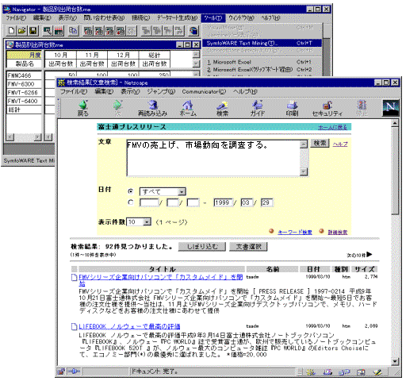
Task: Click the query text area scroll-up arrow
Action: (x=304, y=144)
